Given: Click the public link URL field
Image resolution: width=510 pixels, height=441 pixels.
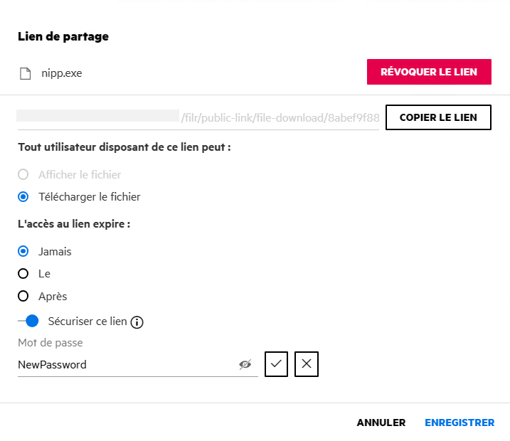Looking at the screenshot, I should (x=199, y=117).
